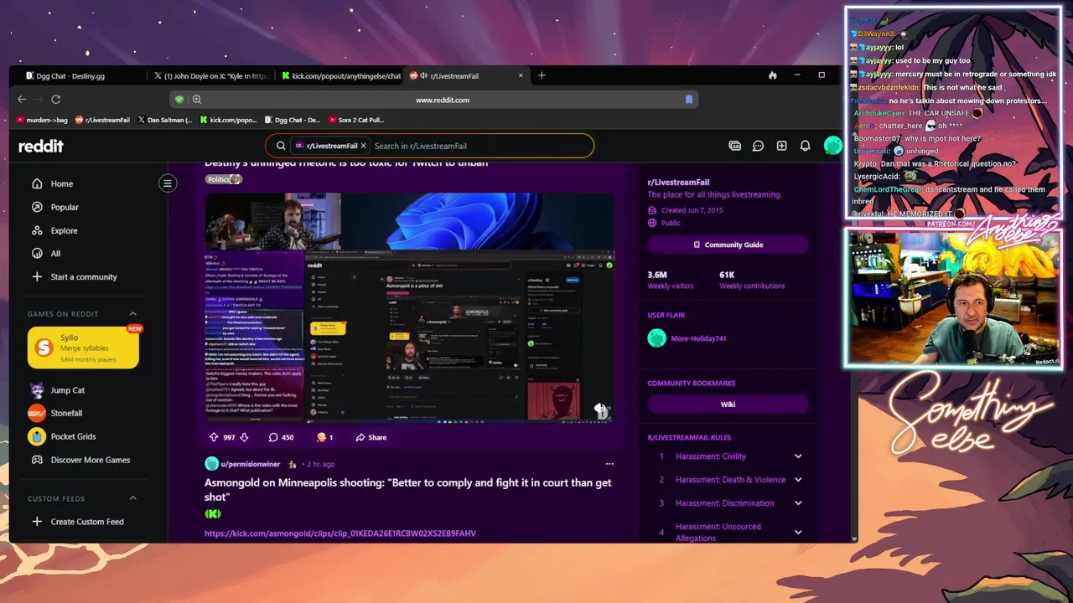Viewport: 1073px width, 603px height.
Task: Go to All in the sidebar
Action: tap(55, 253)
